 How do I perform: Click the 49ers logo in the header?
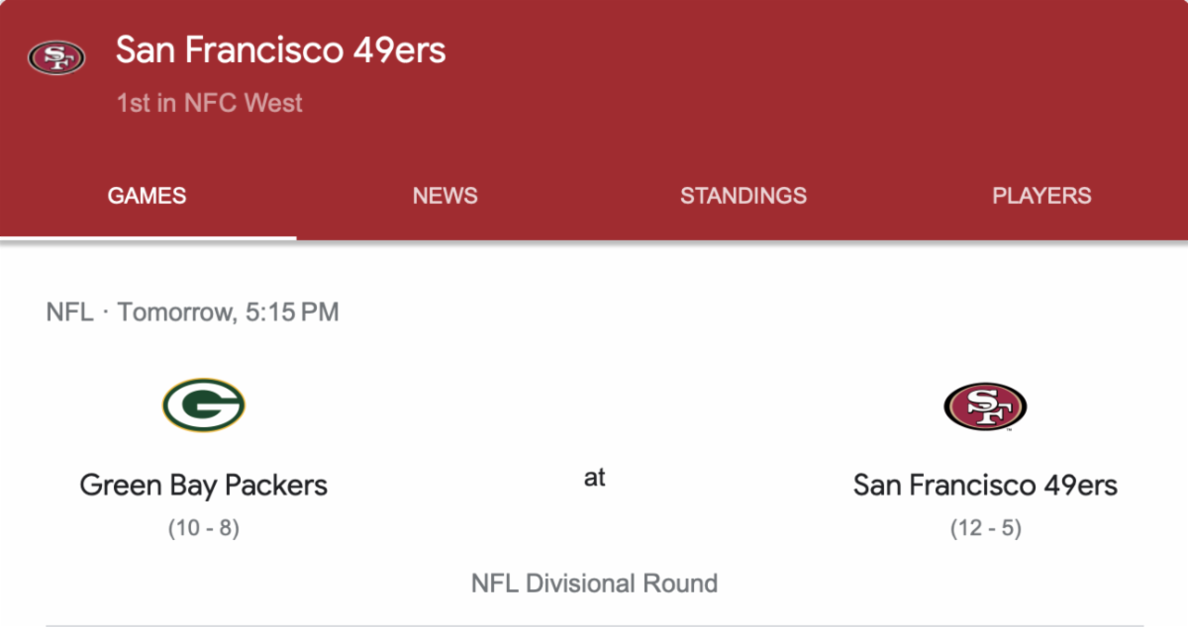click(56, 57)
